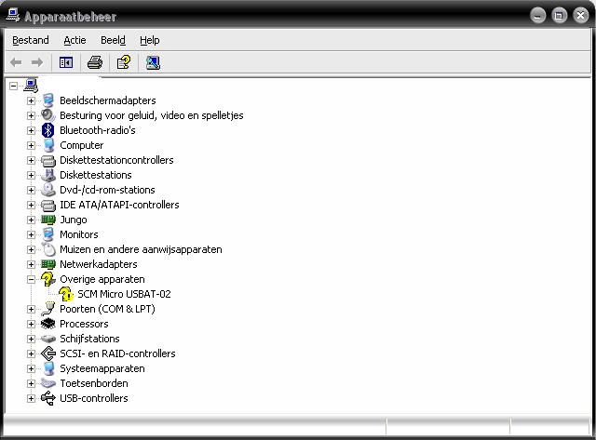The width and height of the screenshot is (596, 440).
Task: Click the Processors chip icon
Action: (48, 324)
